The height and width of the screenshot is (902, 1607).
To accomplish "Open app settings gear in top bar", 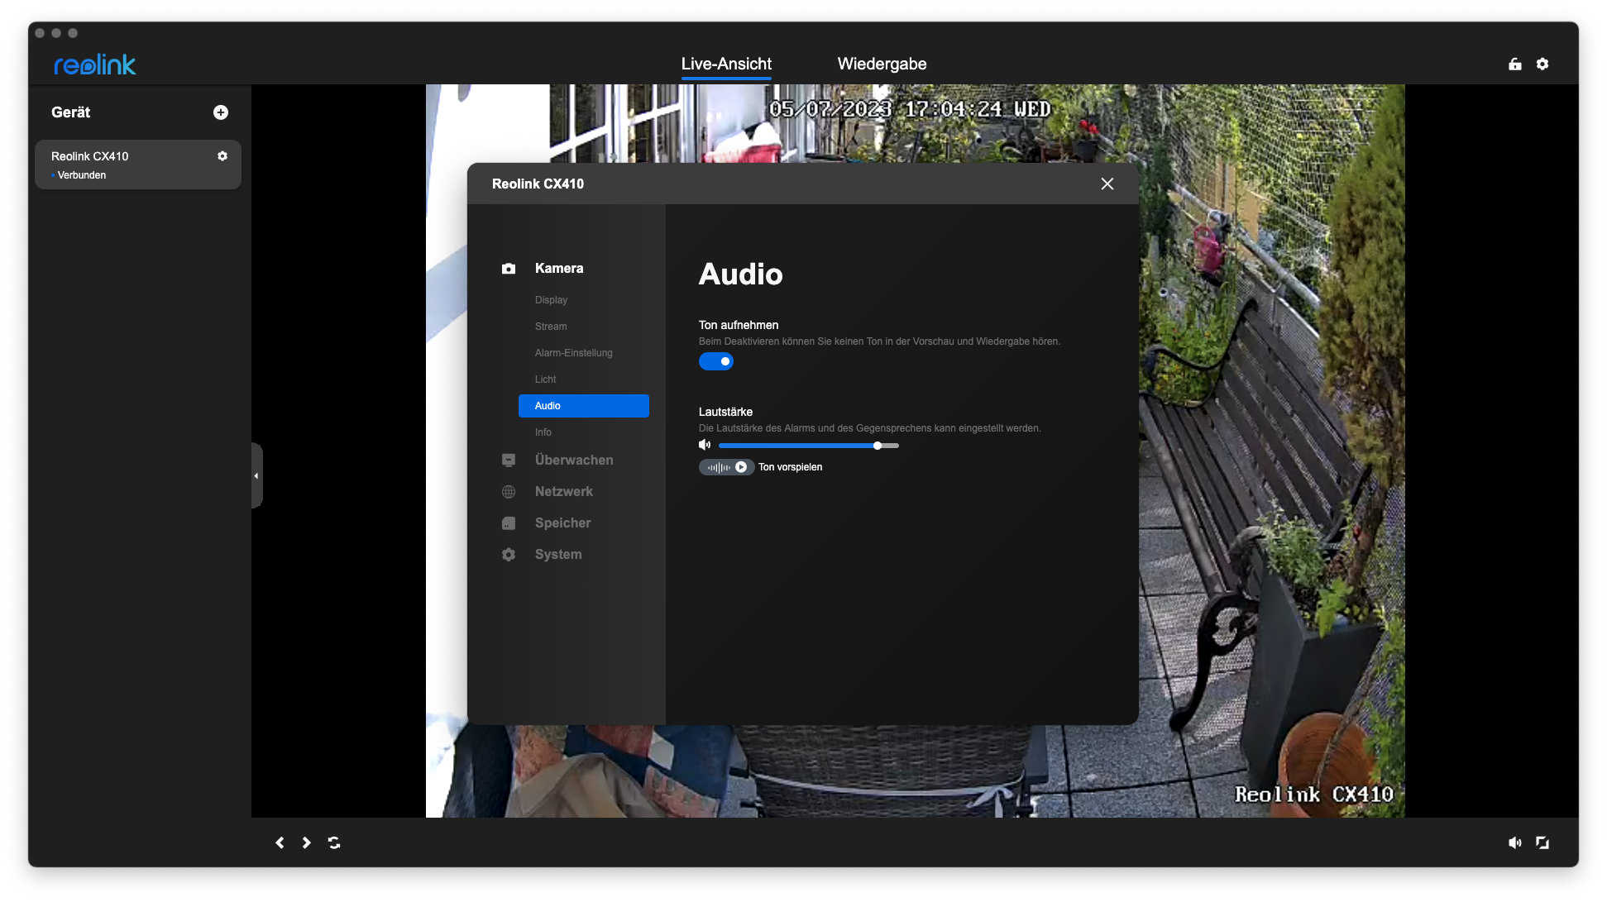I will coord(1542,64).
